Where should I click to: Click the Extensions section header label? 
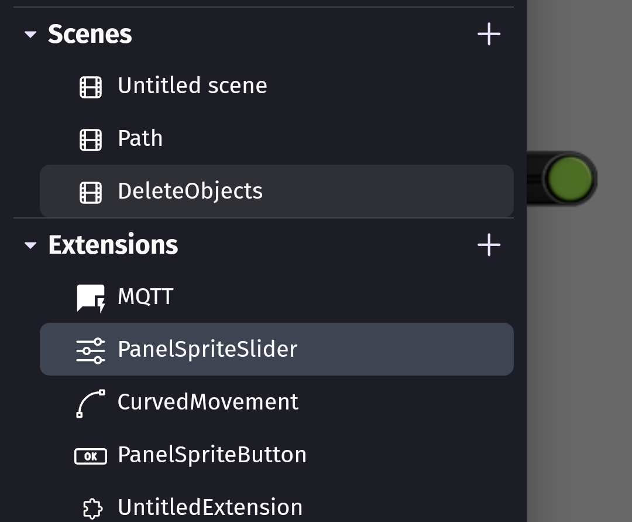[x=113, y=245]
